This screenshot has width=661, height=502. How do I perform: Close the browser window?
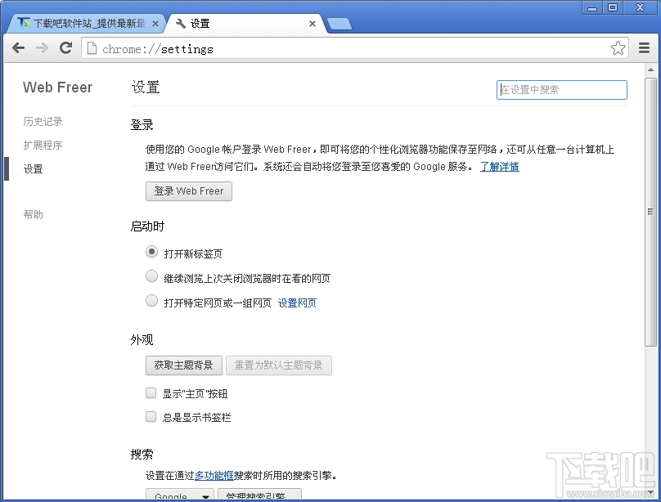pyautogui.click(x=641, y=7)
